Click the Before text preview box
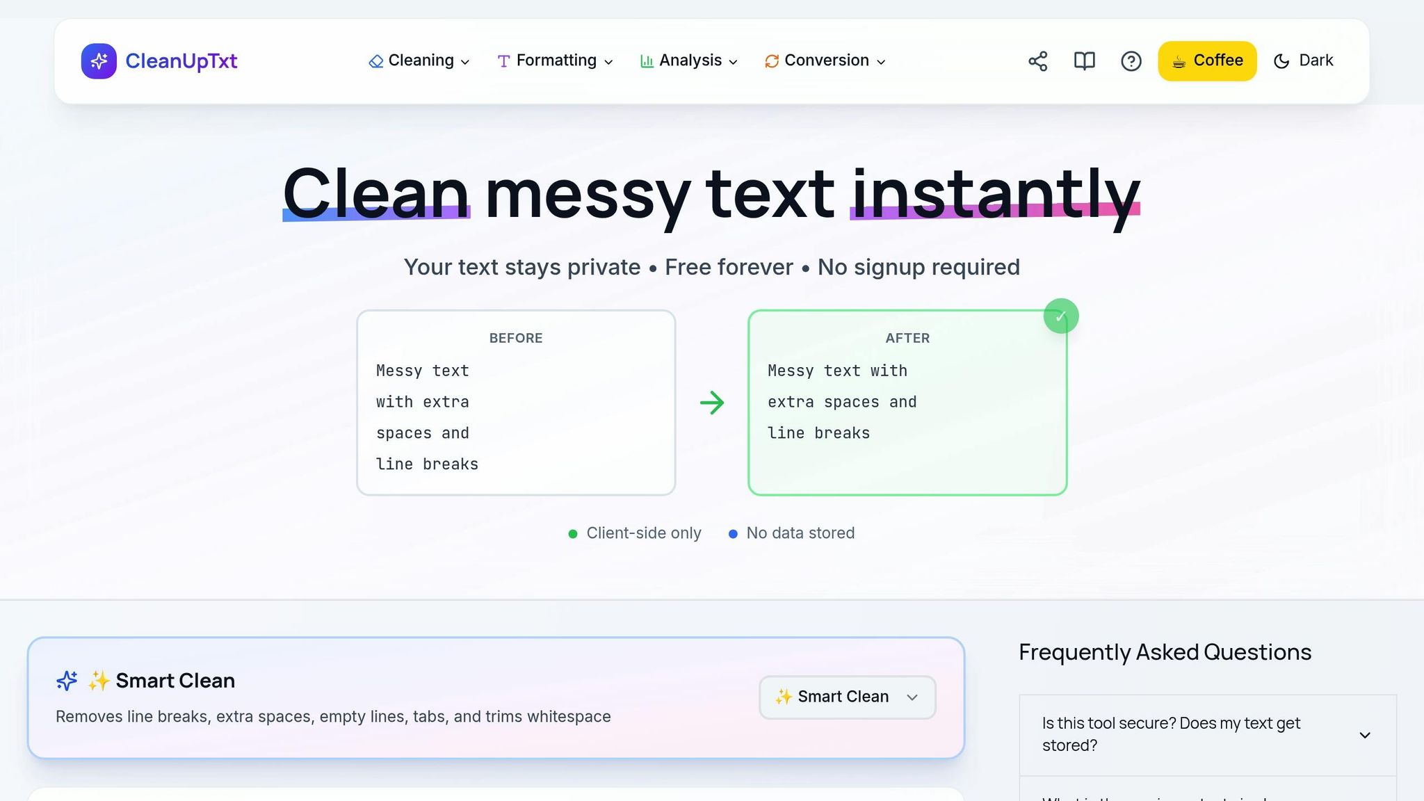 coord(515,403)
